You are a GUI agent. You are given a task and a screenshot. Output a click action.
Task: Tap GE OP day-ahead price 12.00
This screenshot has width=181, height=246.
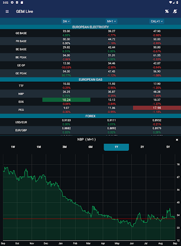click(66, 63)
